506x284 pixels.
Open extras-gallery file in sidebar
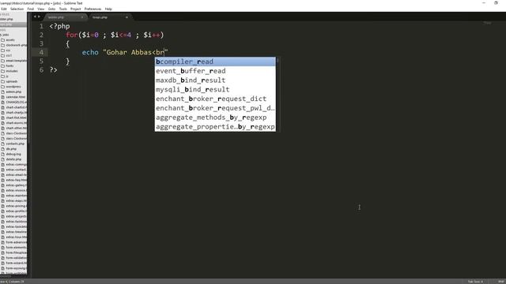(x=16, y=185)
